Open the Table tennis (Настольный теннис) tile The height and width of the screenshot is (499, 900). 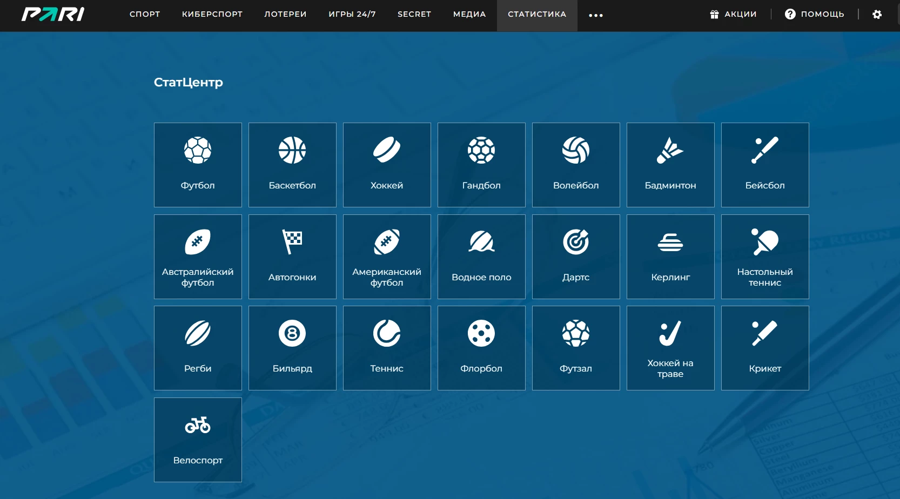click(765, 257)
